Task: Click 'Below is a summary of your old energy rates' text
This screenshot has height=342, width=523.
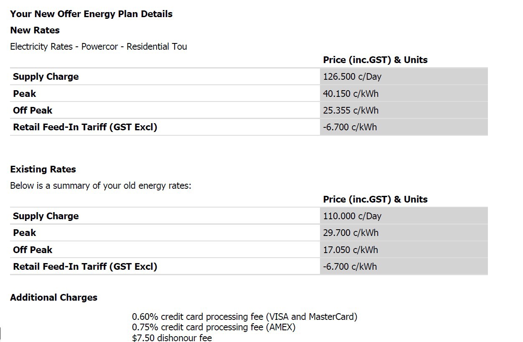Action: tap(100, 185)
